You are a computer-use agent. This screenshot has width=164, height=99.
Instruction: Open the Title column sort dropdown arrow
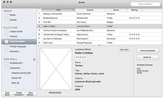click(x=73, y=10)
